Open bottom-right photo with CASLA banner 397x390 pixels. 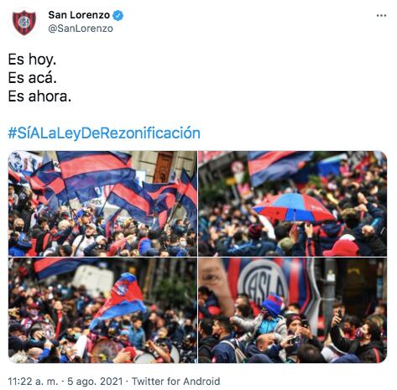(x=293, y=310)
